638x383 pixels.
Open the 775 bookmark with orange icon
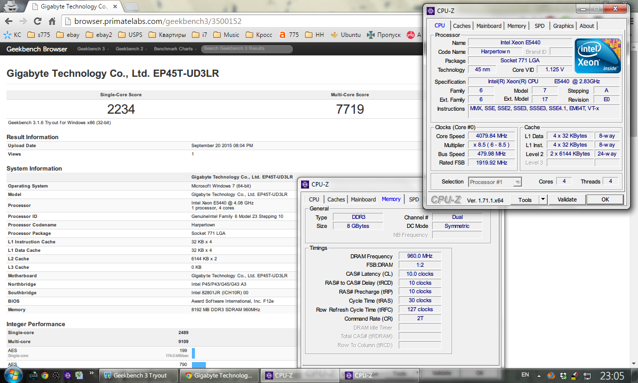pos(289,35)
